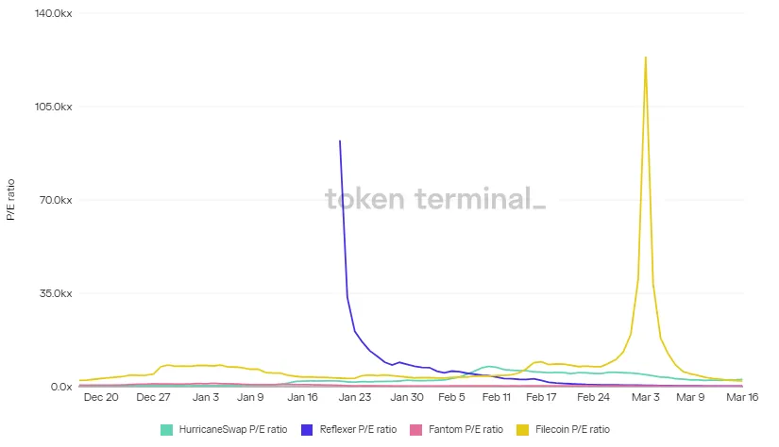This screenshot has width=779, height=447.
Task: Toggle the HurricaneSwap P/E ratio series label
Action: coord(233,430)
